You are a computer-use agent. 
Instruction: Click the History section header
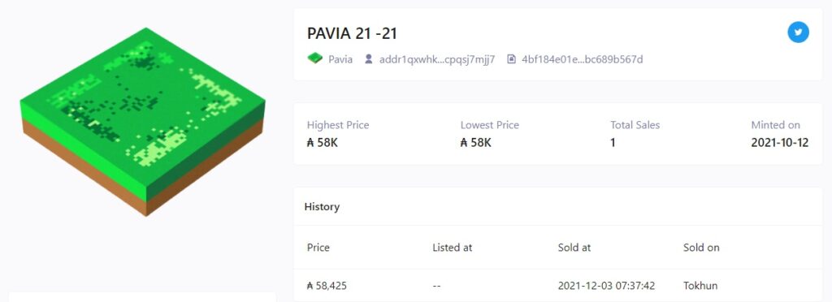pos(322,207)
